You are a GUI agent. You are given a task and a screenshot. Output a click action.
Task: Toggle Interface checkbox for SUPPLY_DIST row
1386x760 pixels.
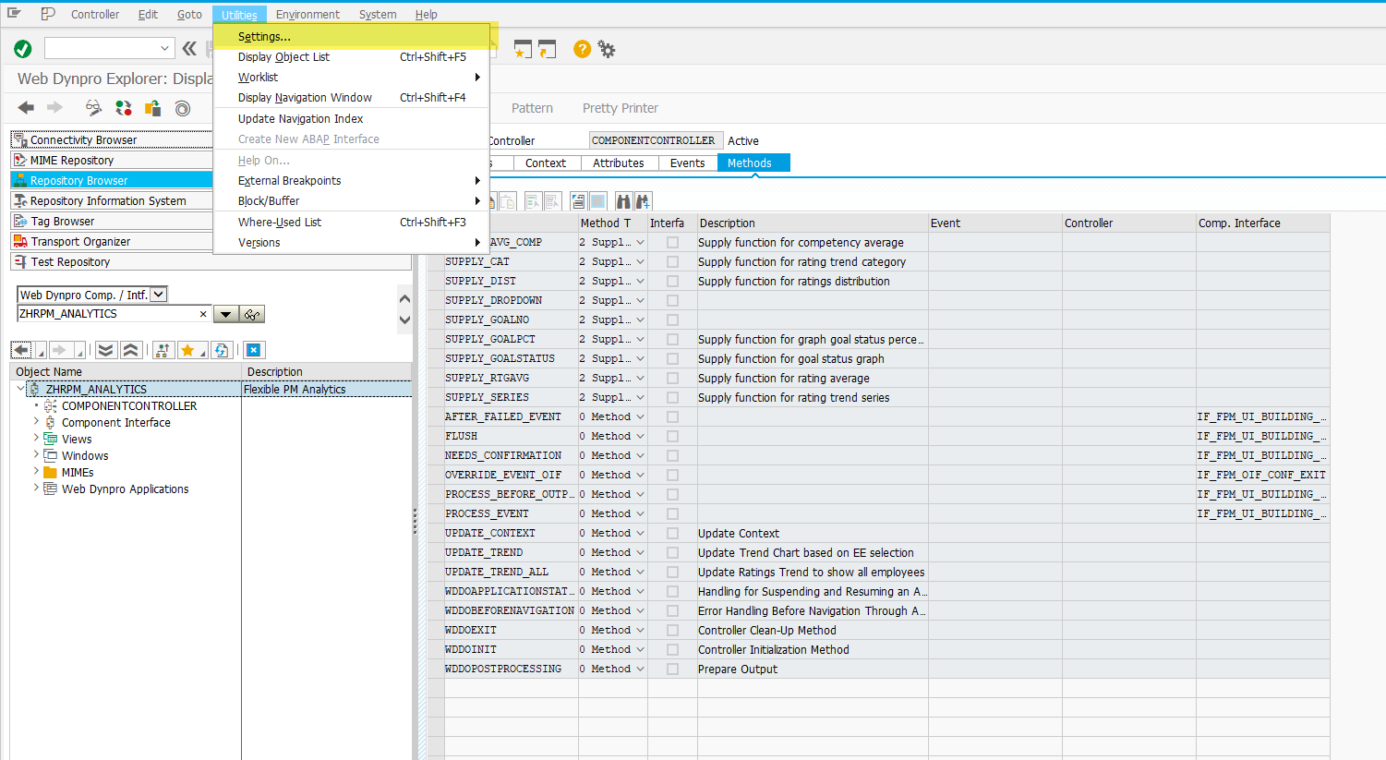click(x=672, y=282)
